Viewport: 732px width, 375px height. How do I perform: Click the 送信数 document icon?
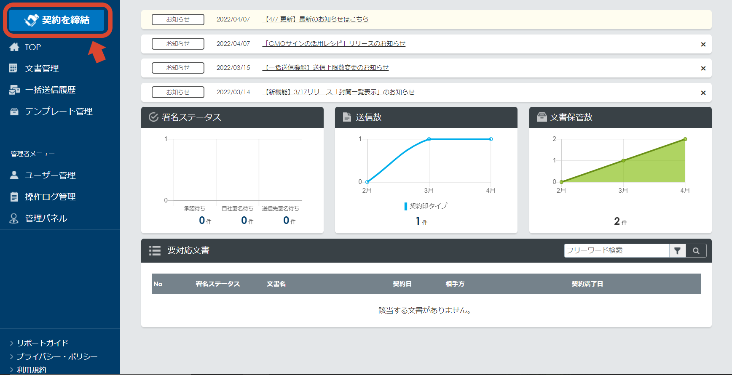347,117
